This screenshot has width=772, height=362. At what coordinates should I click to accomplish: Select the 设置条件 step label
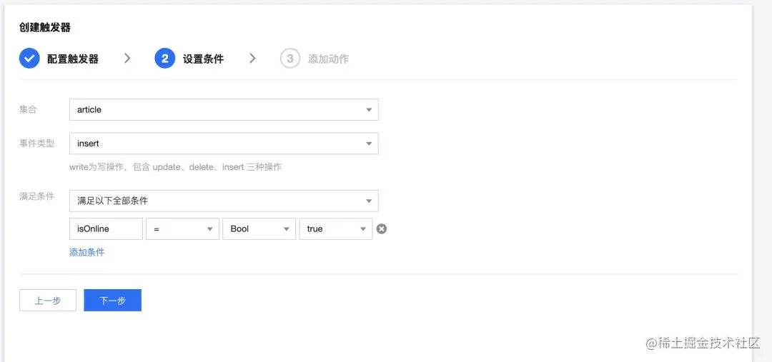click(x=203, y=59)
